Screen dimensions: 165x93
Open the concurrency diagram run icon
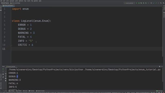146,3
